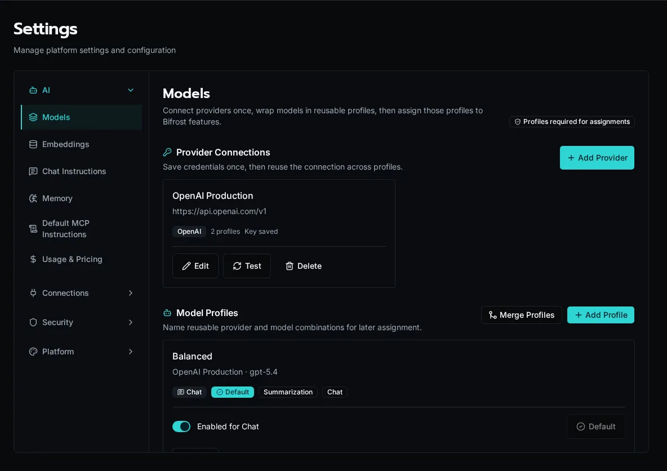
Task: Click the Settings page heading
Action: 46,29
